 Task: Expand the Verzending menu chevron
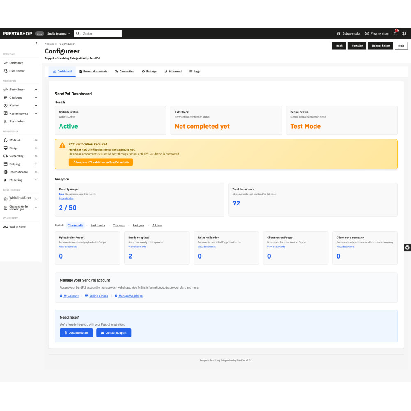[36, 156]
